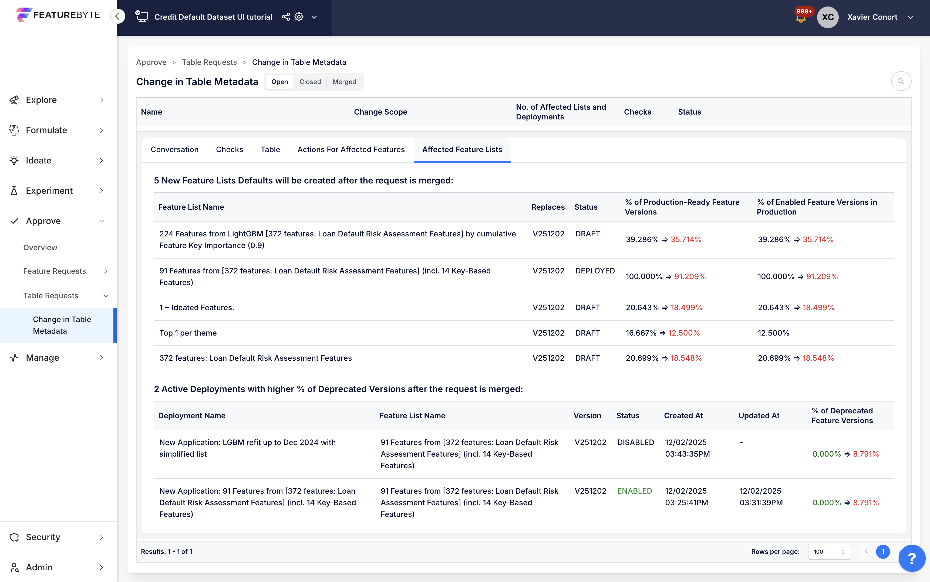Viewport: 930px width, 582px height.
Task: Open the catalog settings gear icon
Action: pos(299,17)
